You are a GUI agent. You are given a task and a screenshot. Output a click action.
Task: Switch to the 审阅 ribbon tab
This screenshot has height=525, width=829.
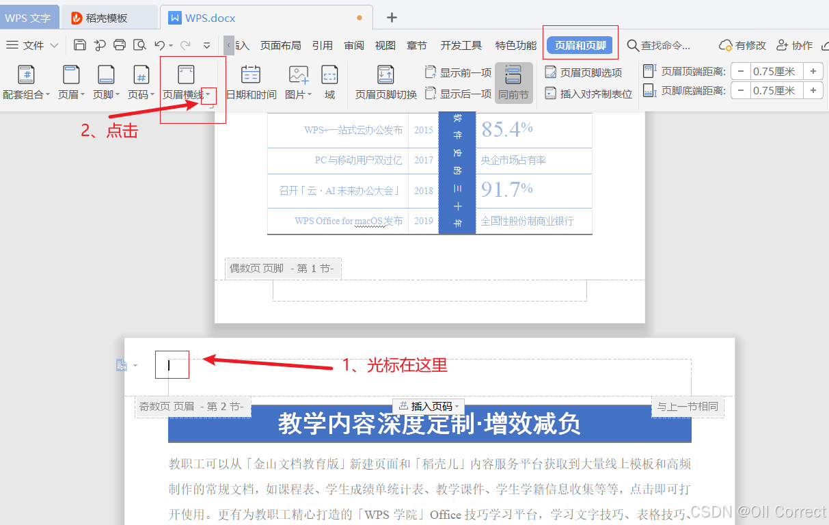[x=354, y=45]
